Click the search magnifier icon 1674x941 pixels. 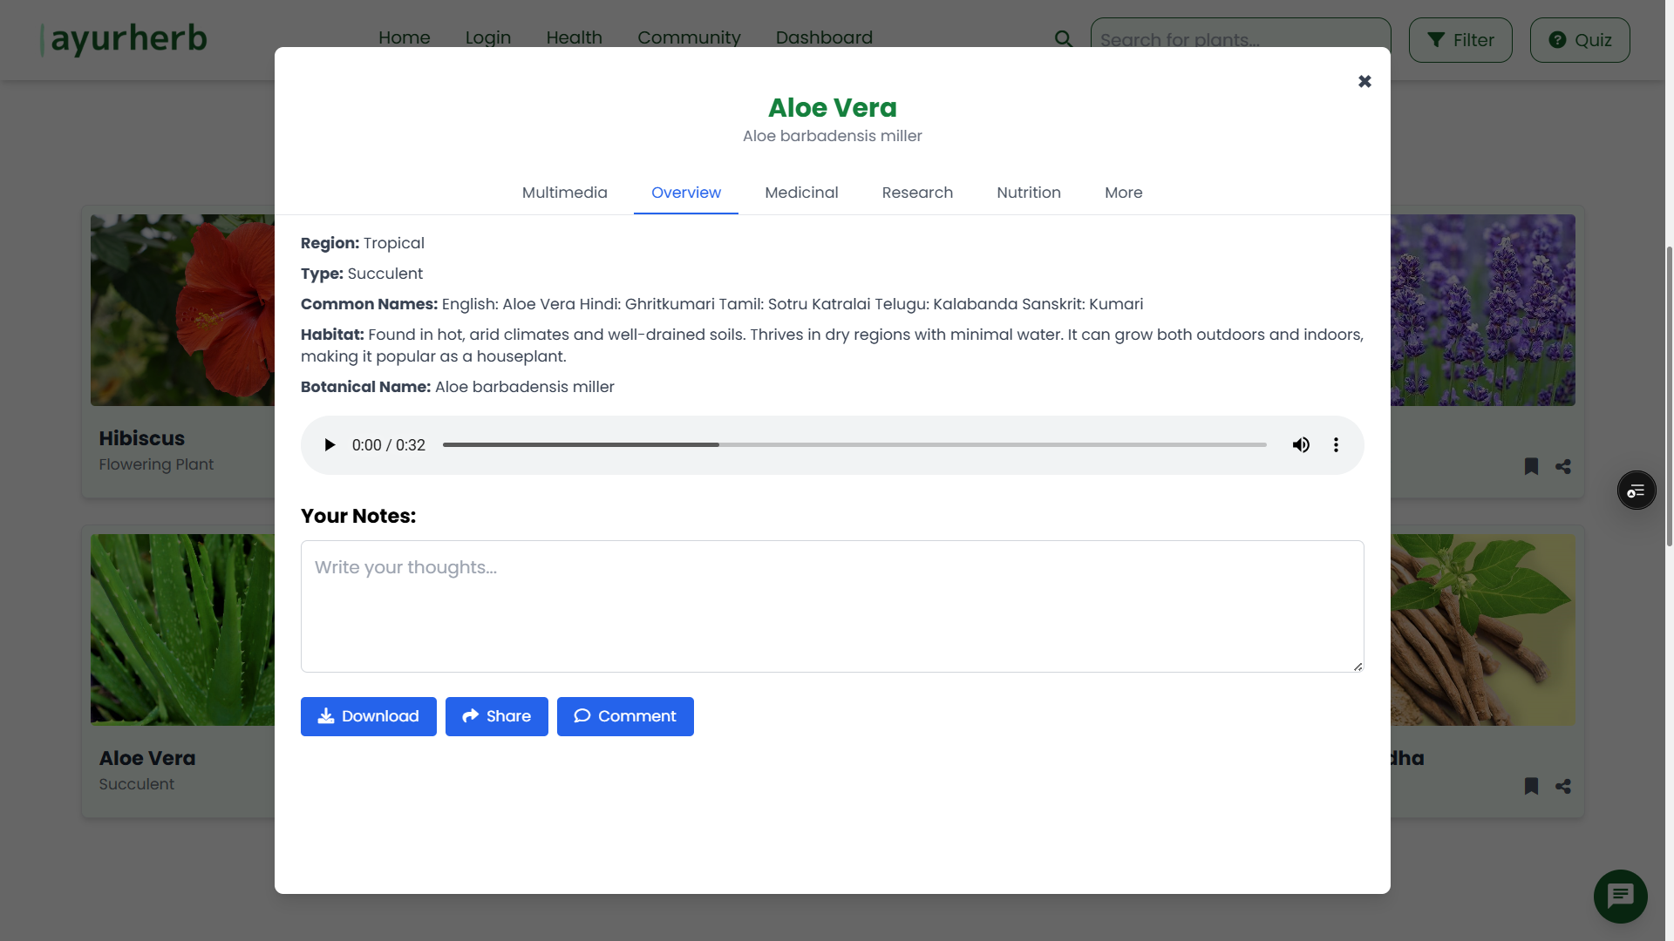click(x=1063, y=39)
